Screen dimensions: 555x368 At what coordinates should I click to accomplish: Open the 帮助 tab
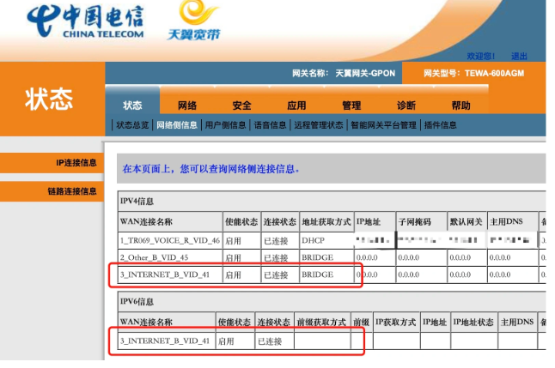click(461, 106)
